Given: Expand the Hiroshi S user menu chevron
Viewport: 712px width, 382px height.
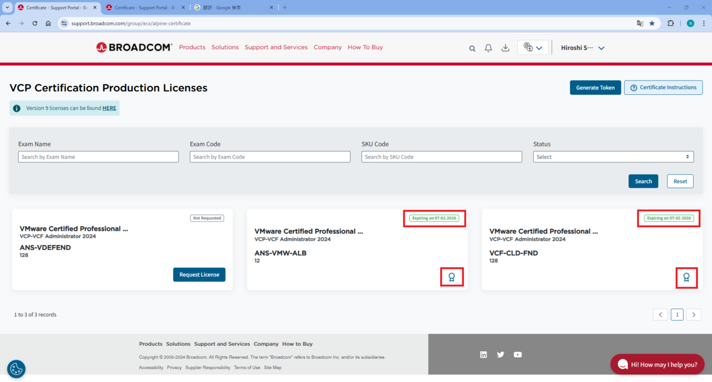Looking at the screenshot, I should pyautogui.click(x=601, y=48).
